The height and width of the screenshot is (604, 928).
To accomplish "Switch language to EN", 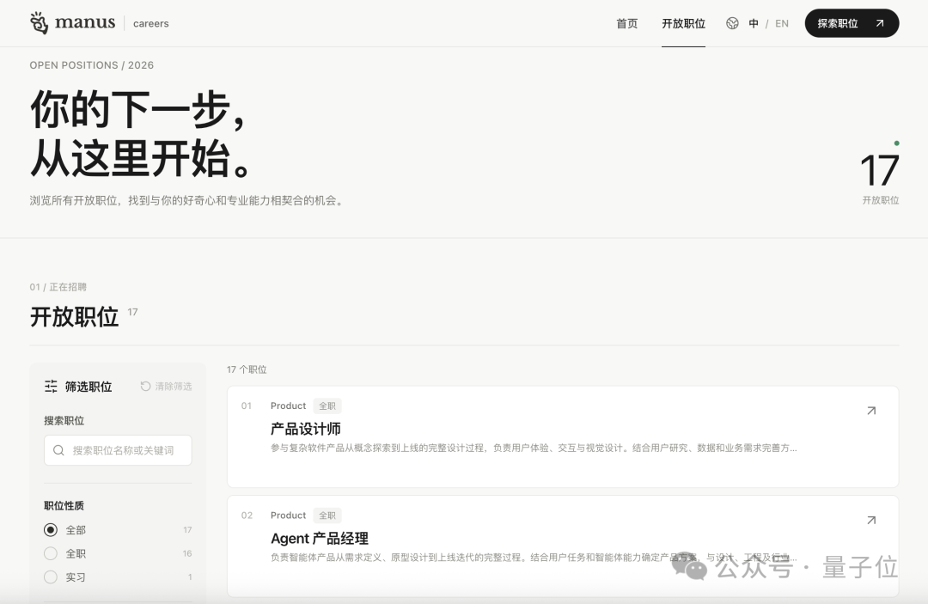I will 782,24.
